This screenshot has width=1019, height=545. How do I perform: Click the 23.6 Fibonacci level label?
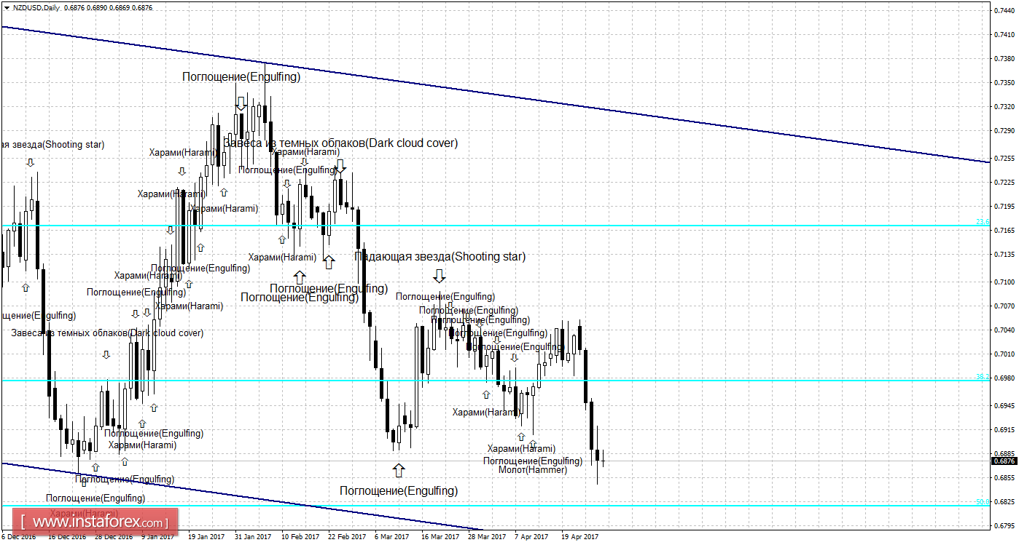(x=983, y=222)
